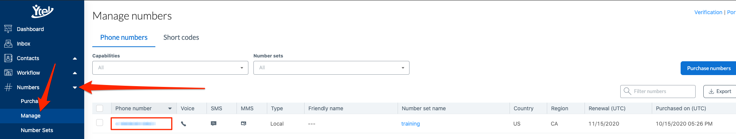Click the Workflow icon in sidebar
Screen dimensions: 736x139
pos(8,72)
